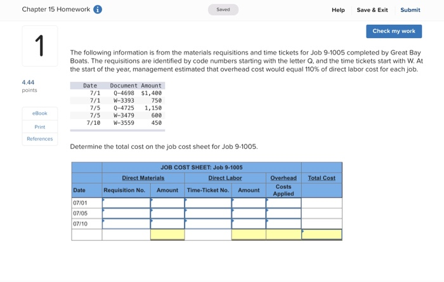The width and height of the screenshot is (444, 282).
Task: Click the 1,150 amount value
Action: pos(153,108)
